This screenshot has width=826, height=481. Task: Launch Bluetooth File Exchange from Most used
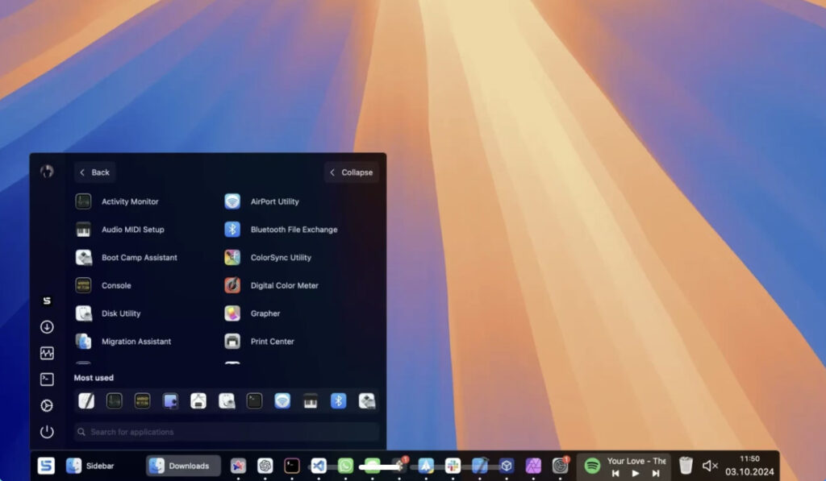(338, 401)
